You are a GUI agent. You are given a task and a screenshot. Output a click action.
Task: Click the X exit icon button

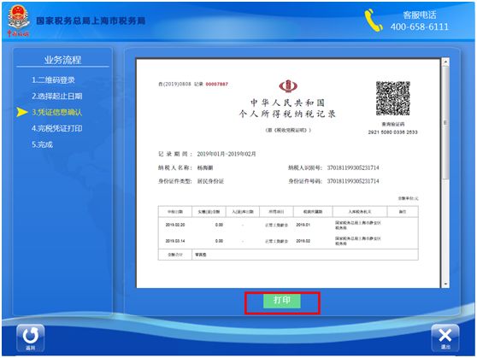click(x=445, y=337)
